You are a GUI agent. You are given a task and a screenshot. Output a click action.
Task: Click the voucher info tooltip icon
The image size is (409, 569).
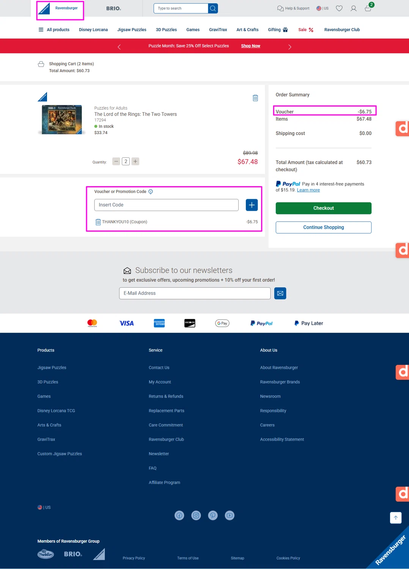[x=151, y=192]
